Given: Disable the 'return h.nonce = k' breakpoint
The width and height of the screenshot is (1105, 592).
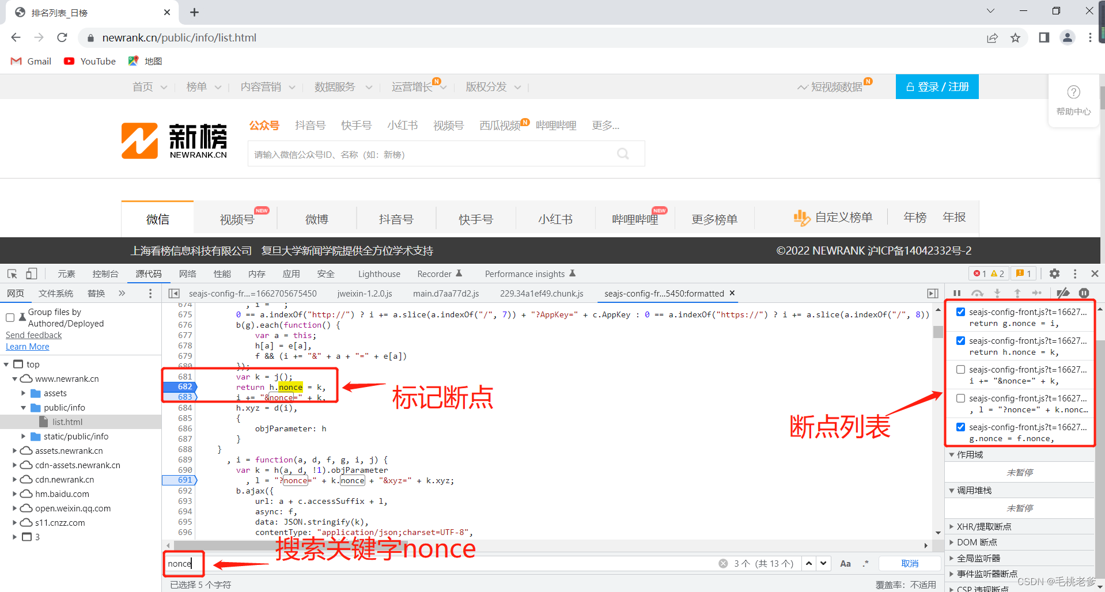Looking at the screenshot, I should pyautogui.click(x=960, y=340).
